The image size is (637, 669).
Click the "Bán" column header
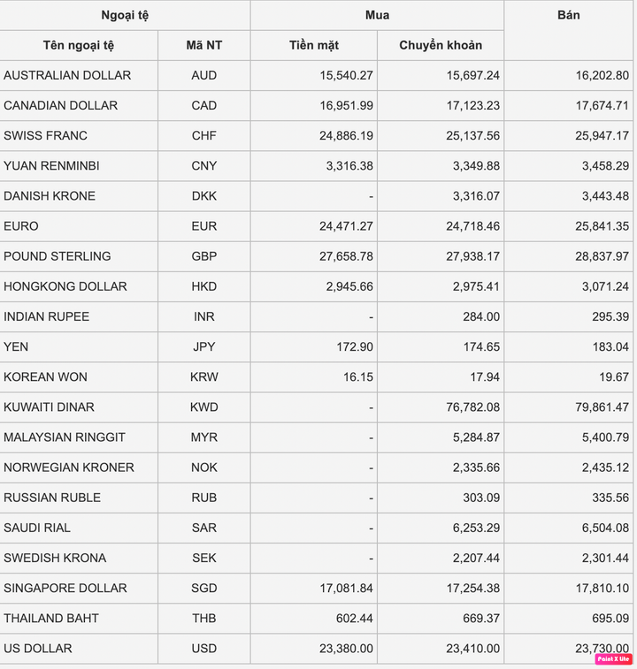pos(569,15)
